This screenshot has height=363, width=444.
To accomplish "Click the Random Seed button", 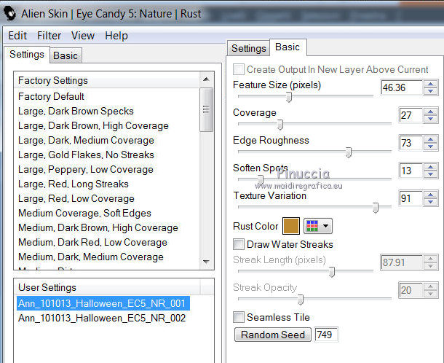I will [x=273, y=335].
